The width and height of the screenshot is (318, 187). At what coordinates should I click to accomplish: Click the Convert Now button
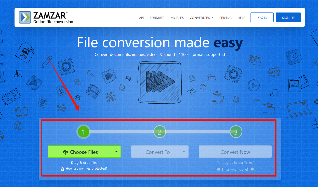[235, 152]
